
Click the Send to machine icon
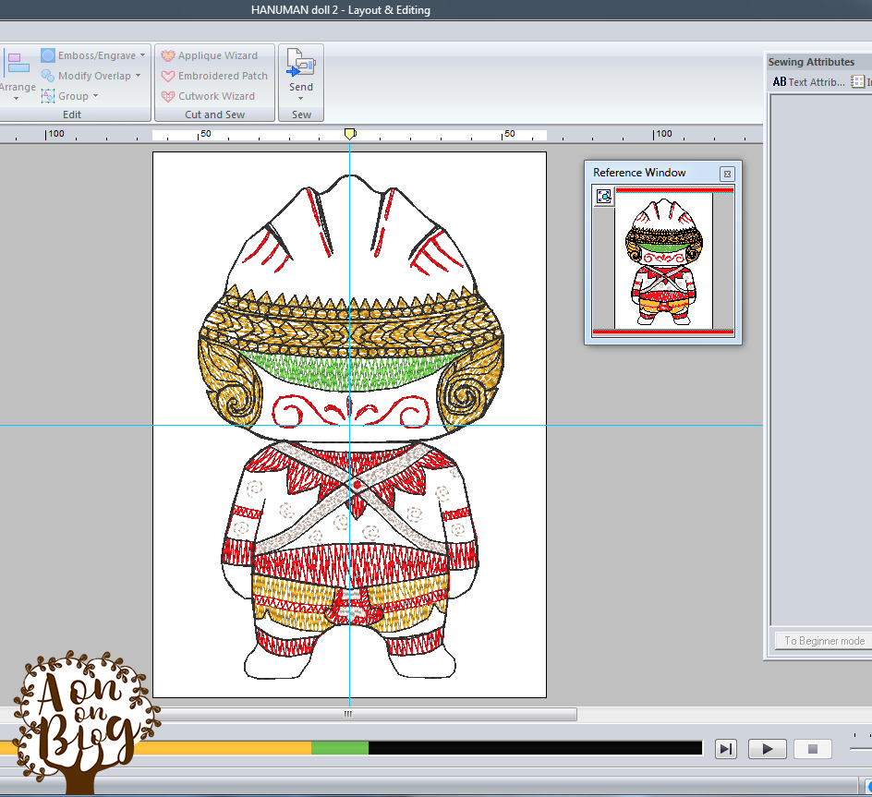pyautogui.click(x=301, y=62)
